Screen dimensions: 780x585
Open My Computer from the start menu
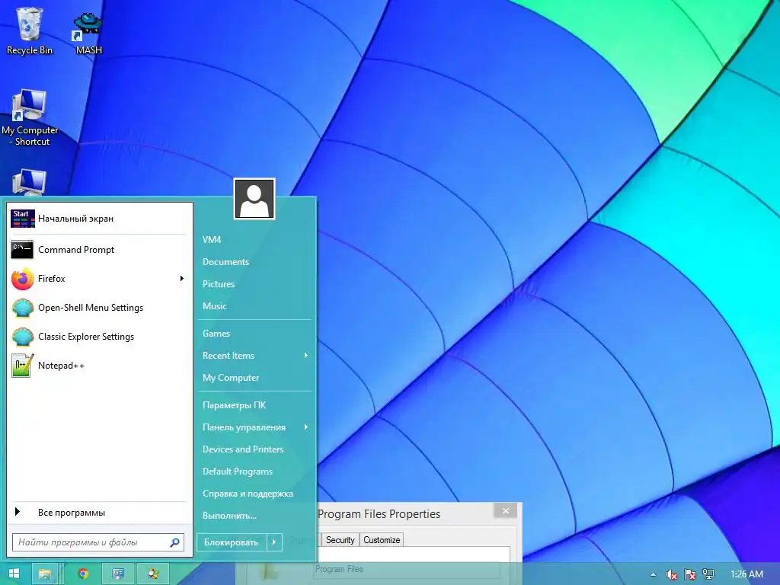231,378
